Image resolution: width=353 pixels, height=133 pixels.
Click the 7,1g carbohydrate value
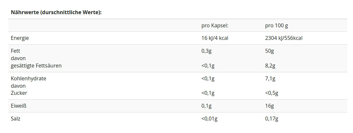[x=270, y=78]
